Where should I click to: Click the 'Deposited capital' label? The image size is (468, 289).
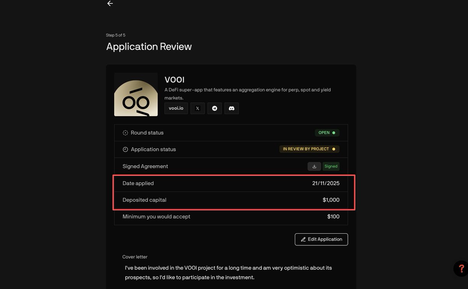tap(144, 200)
